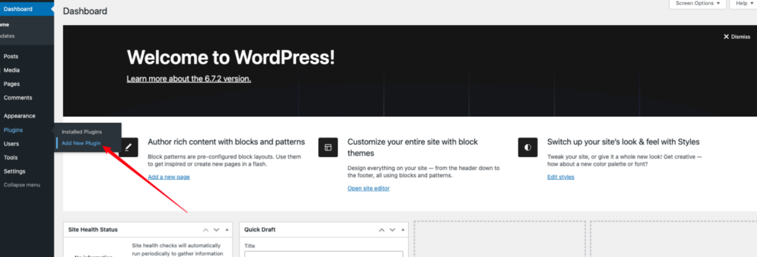
Task: Click the Styles half-circle contrast icon
Action: [528, 147]
